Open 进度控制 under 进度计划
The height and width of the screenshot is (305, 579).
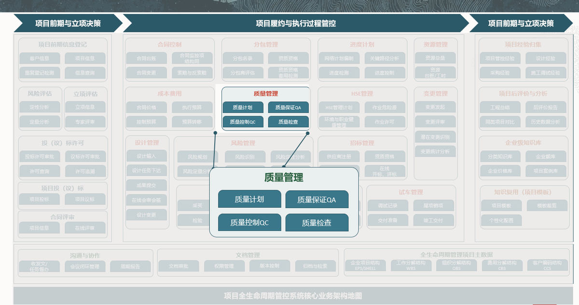coord(385,73)
